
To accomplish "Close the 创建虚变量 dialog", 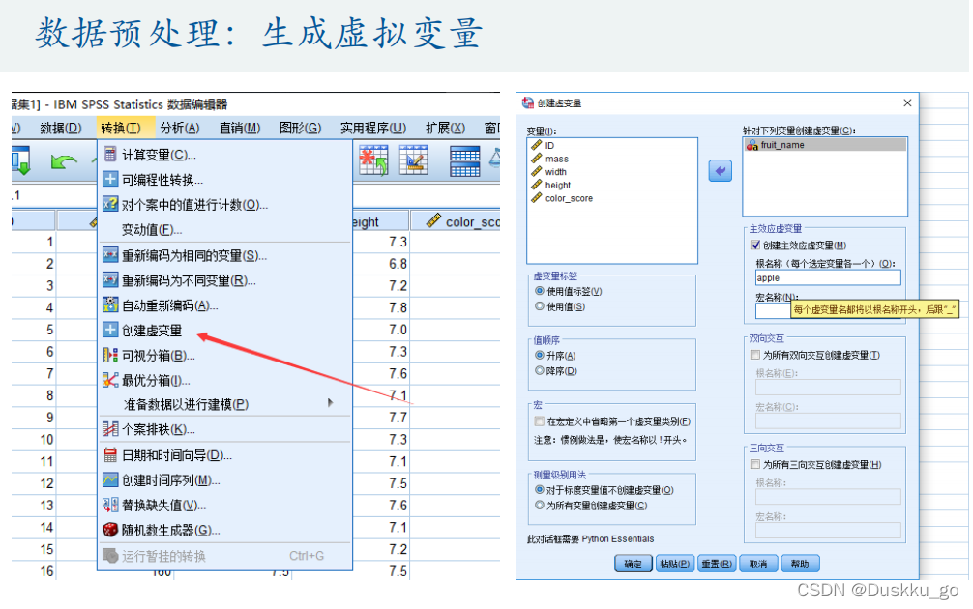I will (907, 102).
